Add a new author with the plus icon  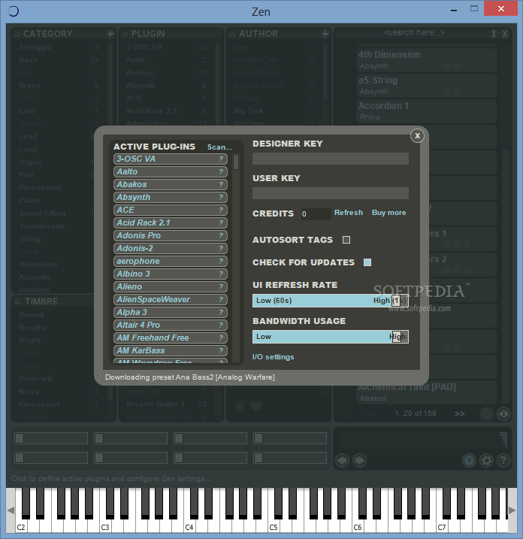pos(325,34)
